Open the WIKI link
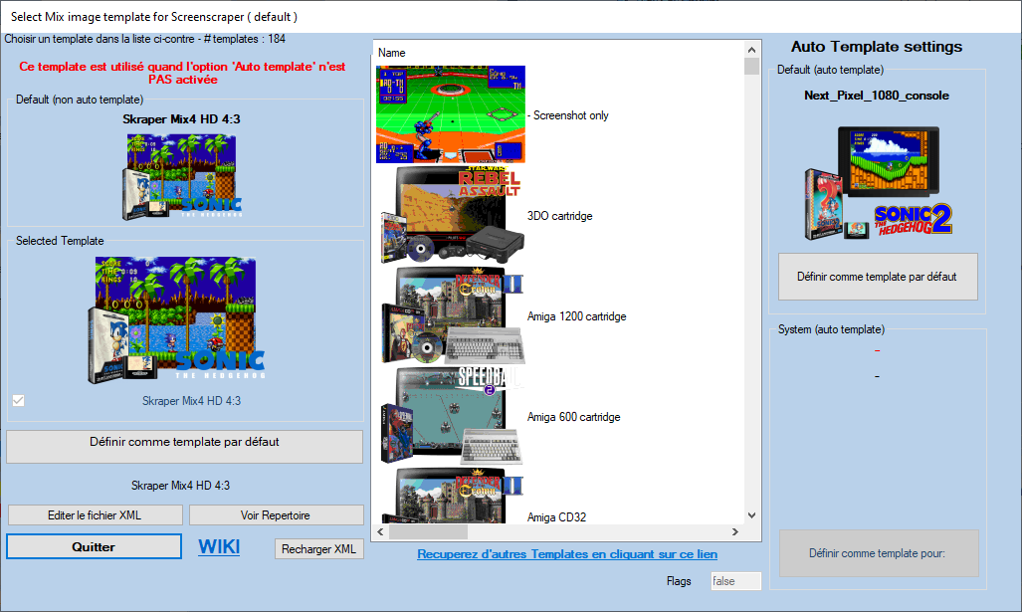 pos(219,546)
